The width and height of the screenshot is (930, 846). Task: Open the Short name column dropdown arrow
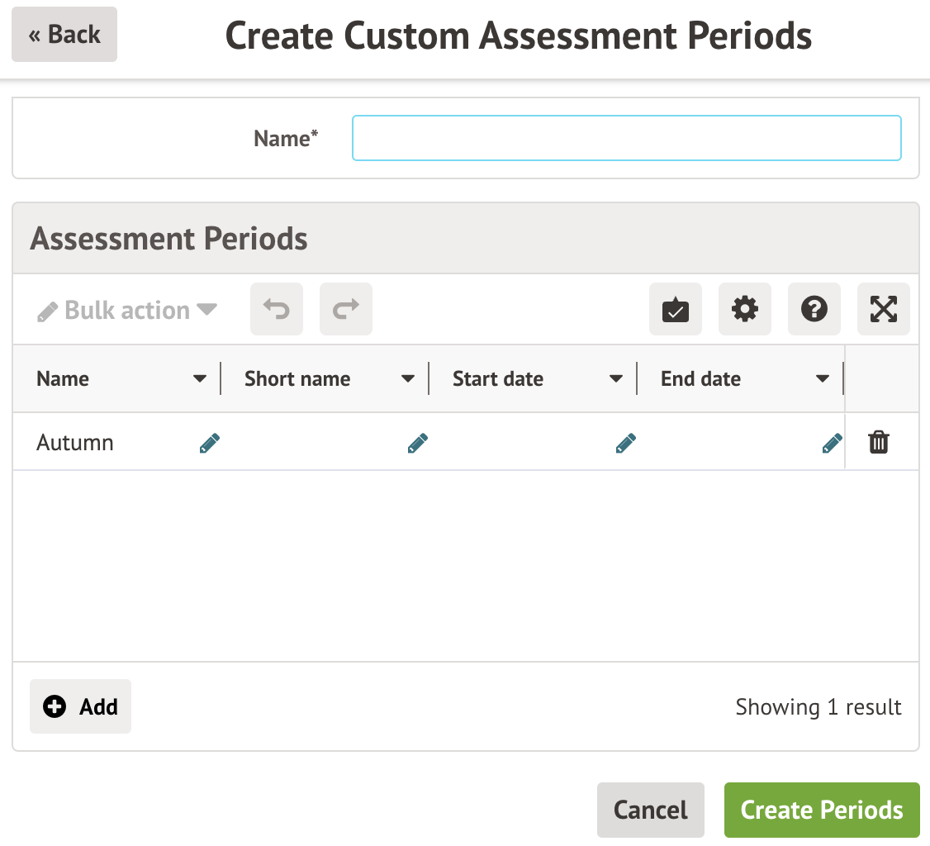(x=408, y=379)
